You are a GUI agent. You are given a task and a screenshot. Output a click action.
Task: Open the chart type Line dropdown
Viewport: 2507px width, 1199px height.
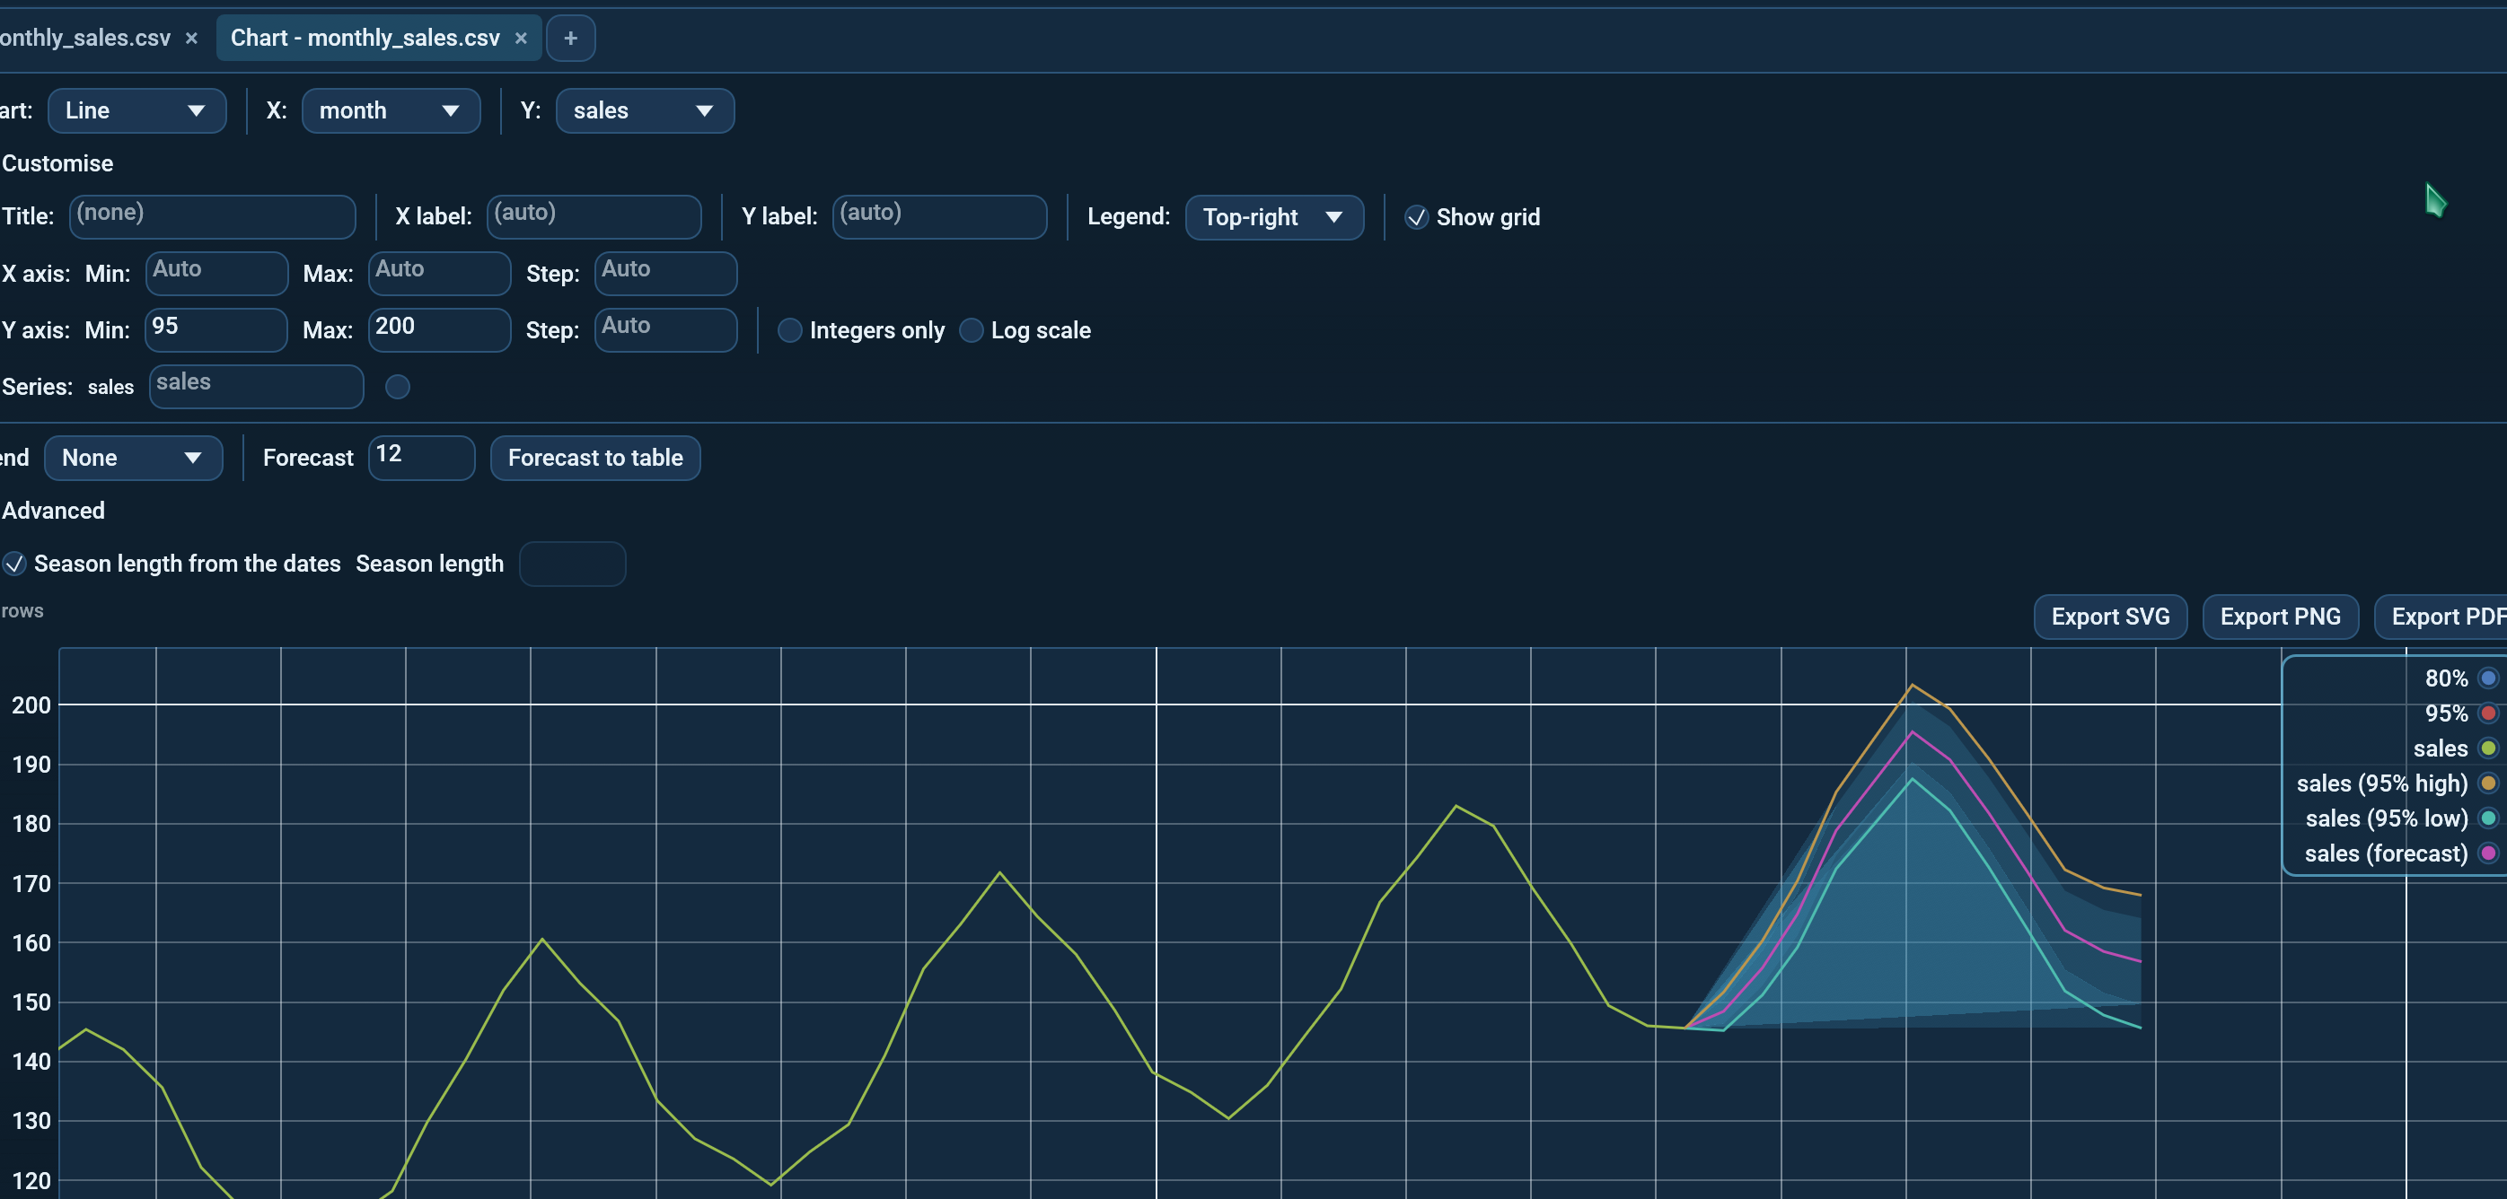[x=136, y=111]
